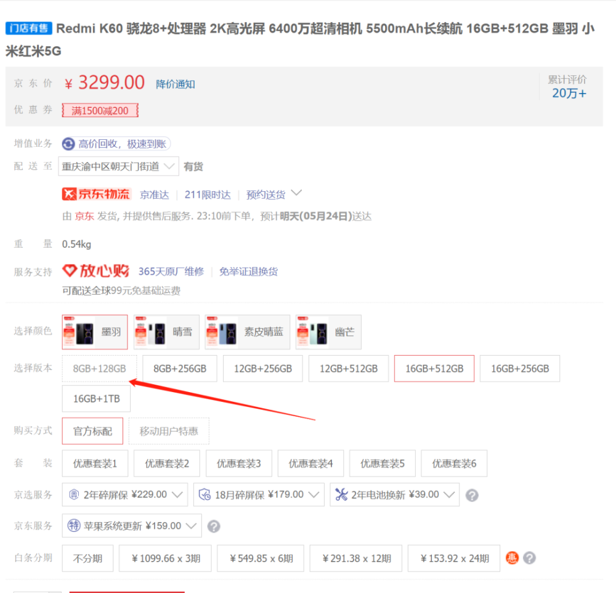The width and height of the screenshot is (616, 593).
Task: Click the 放心购 heart logo
Action: click(x=95, y=271)
